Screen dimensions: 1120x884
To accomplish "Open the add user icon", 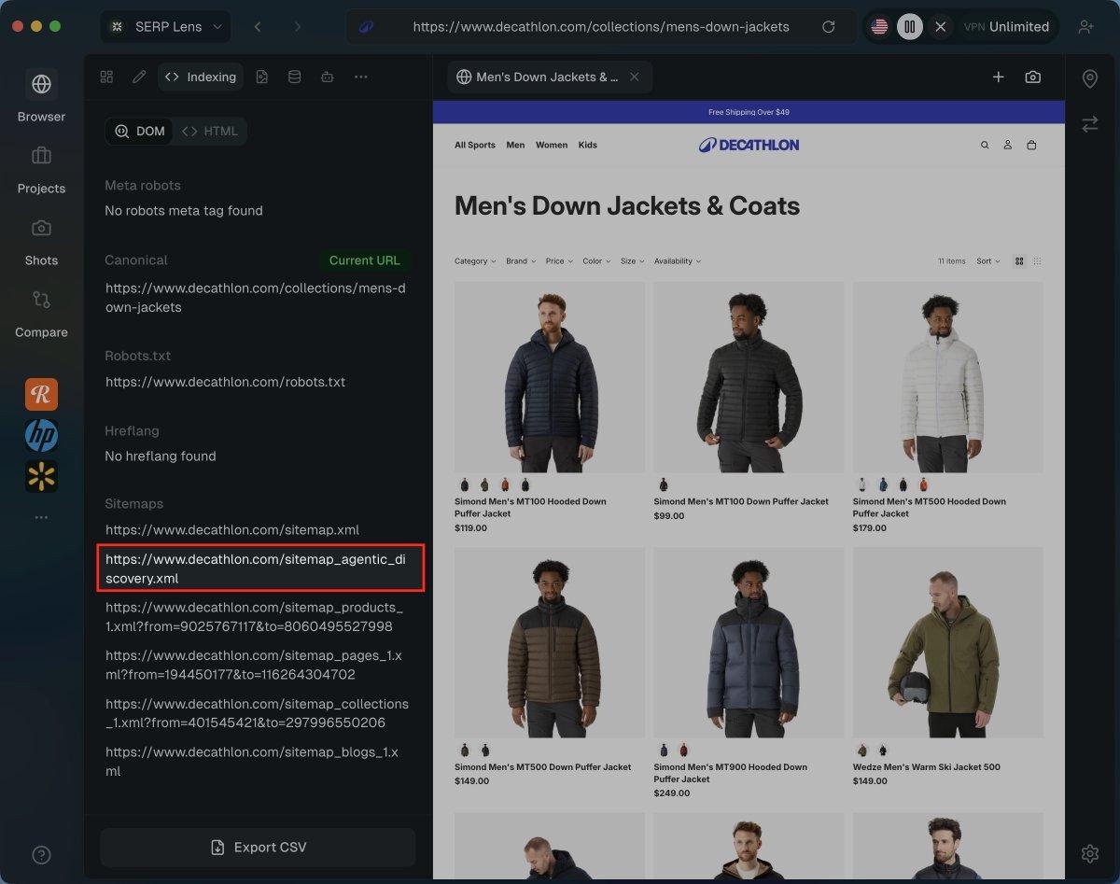I will (x=1085, y=27).
